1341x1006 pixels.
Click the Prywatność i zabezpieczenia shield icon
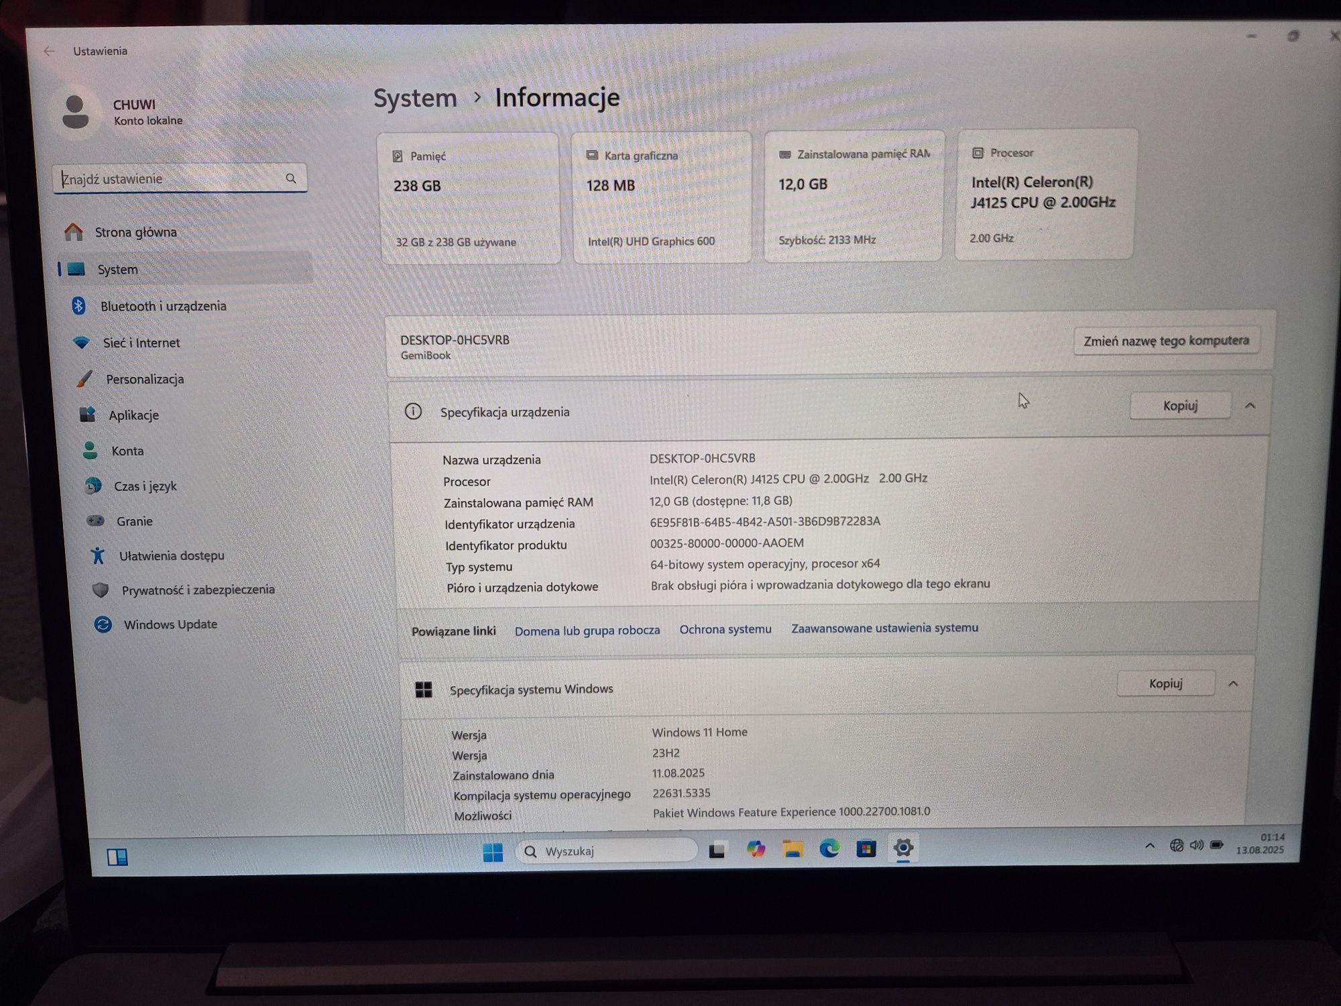pos(101,590)
